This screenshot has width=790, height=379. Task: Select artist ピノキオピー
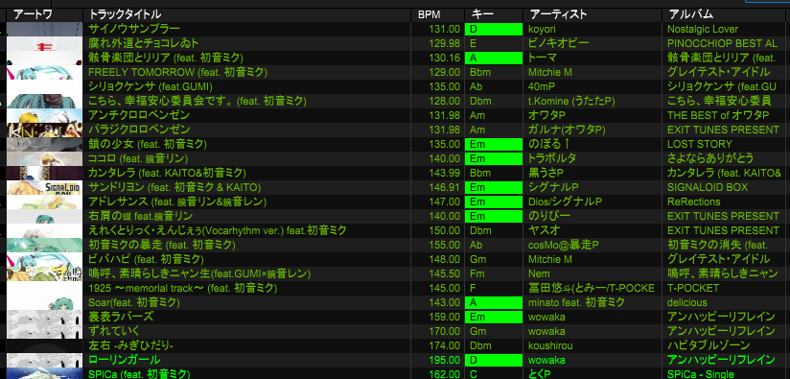[x=558, y=43]
